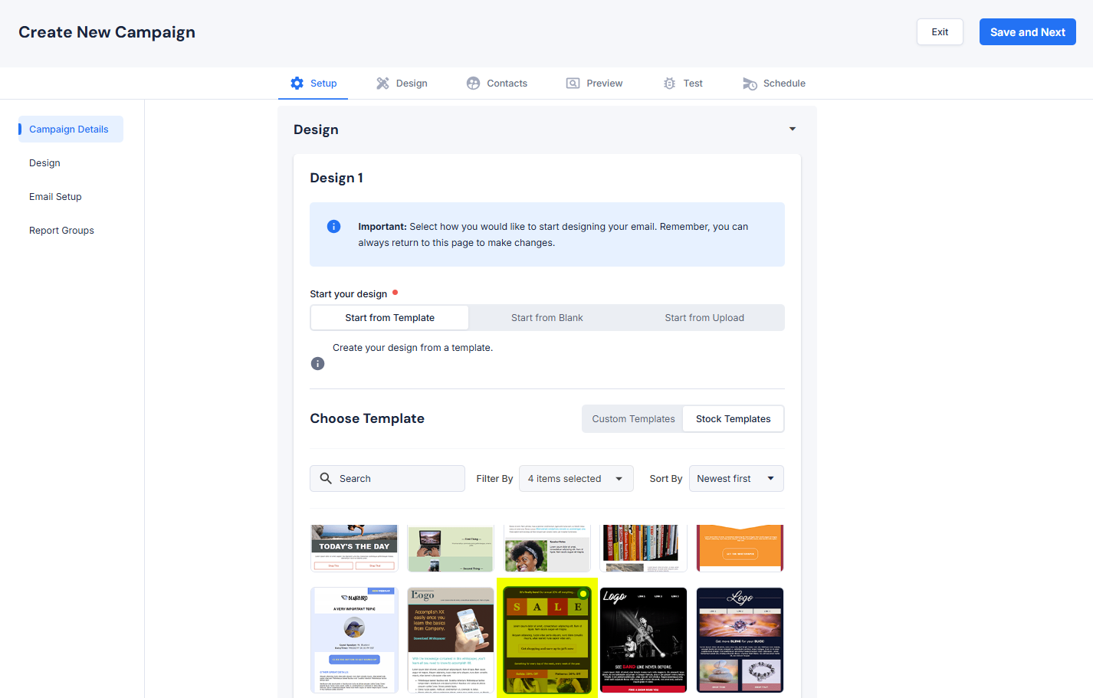Choose the dark blue jewelry Logo template
Screen dimensions: 1093x698
740,640
